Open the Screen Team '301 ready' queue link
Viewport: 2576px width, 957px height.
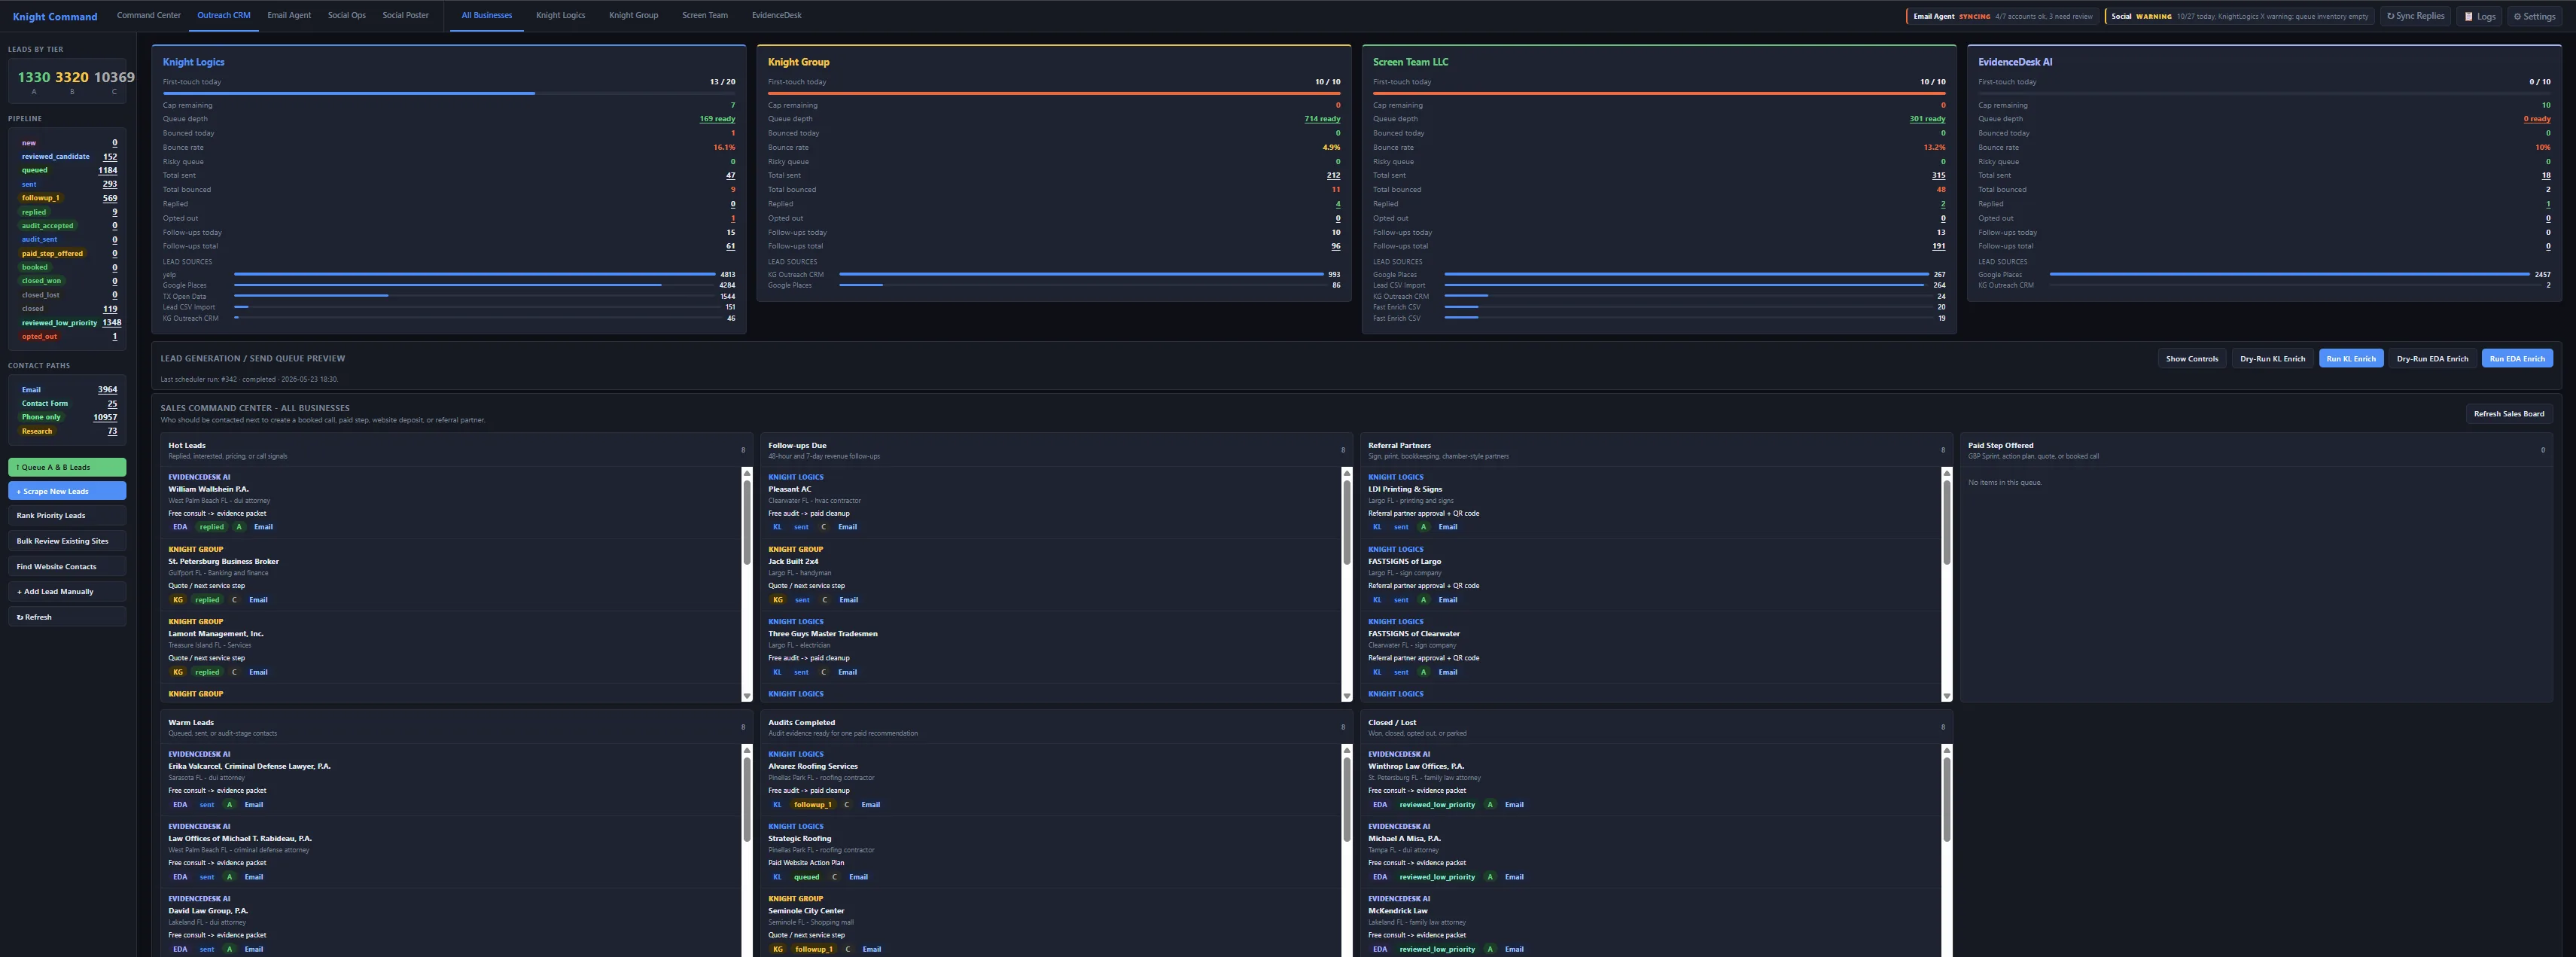pos(1927,119)
